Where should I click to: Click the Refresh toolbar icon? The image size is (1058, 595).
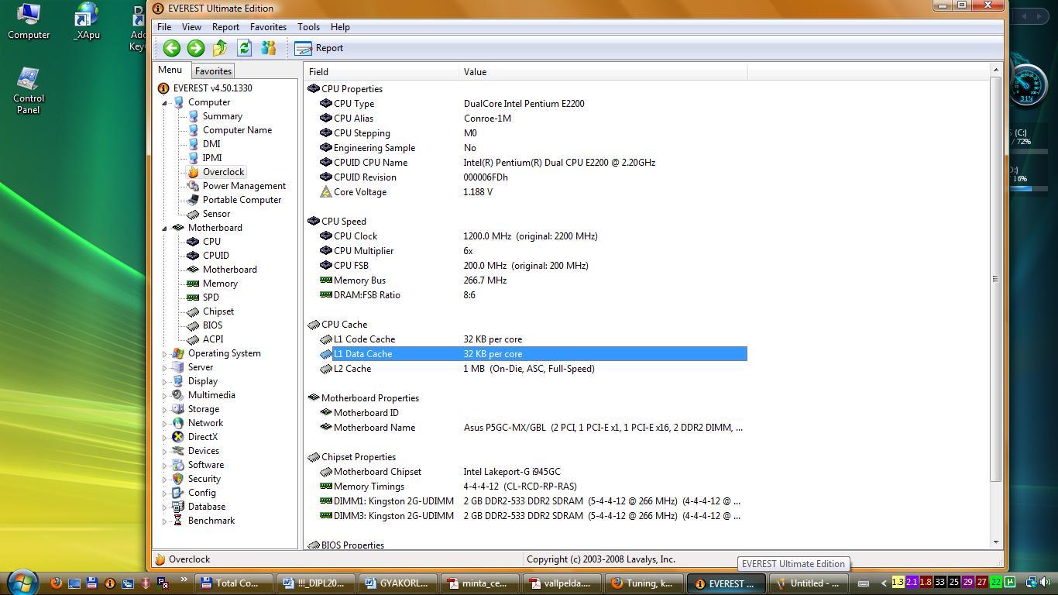(x=244, y=48)
